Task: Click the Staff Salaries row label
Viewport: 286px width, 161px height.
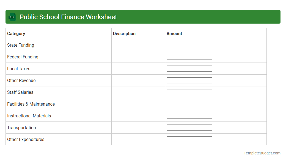Action: pyautogui.click(x=20, y=92)
